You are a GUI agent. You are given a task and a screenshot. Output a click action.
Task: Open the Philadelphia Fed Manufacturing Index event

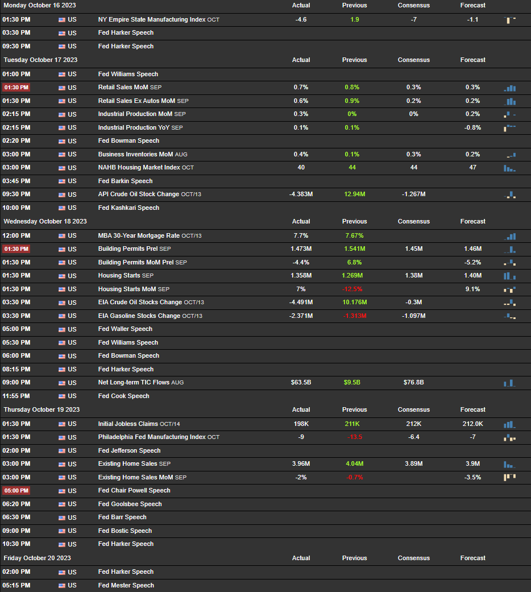click(159, 437)
